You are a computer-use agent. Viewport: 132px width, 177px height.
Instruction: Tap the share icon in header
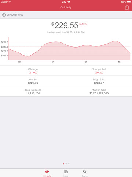(127, 7)
